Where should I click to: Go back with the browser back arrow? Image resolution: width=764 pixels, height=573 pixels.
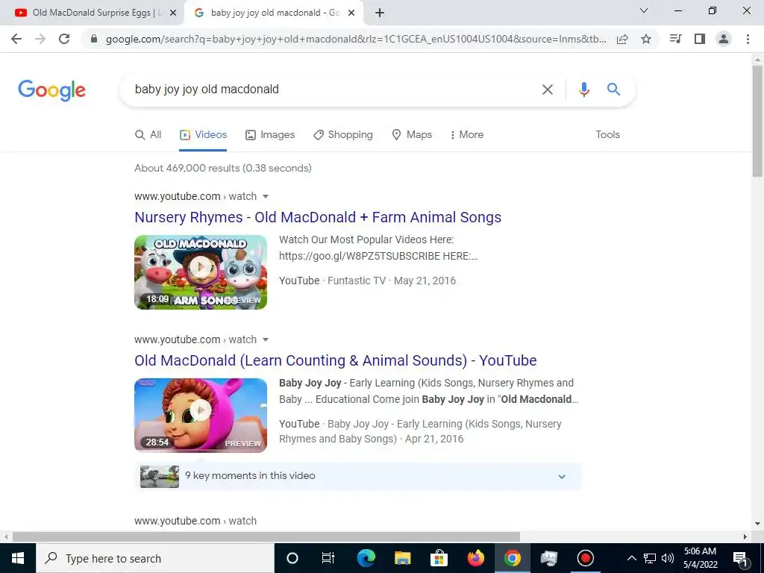point(16,39)
